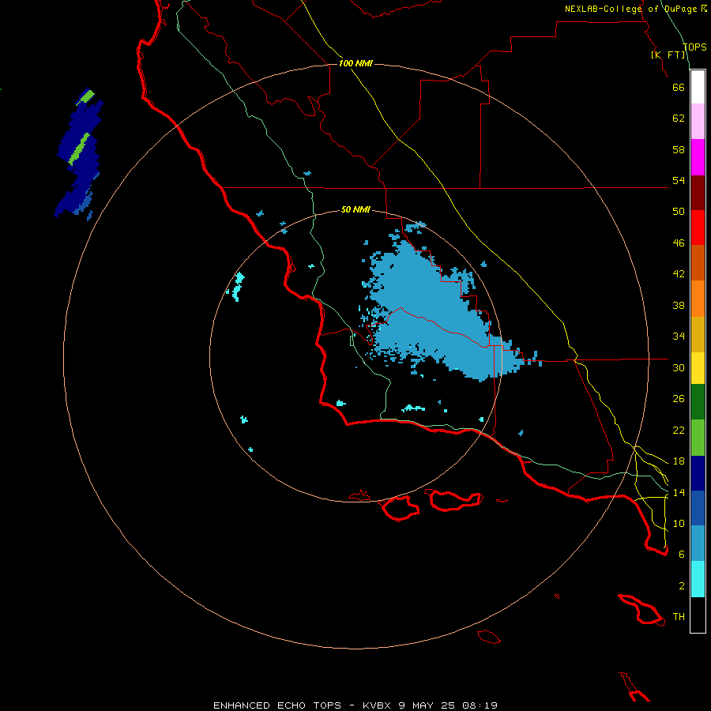Click the bright red 46-50 kft swatch
The height and width of the screenshot is (711, 711).
click(698, 228)
